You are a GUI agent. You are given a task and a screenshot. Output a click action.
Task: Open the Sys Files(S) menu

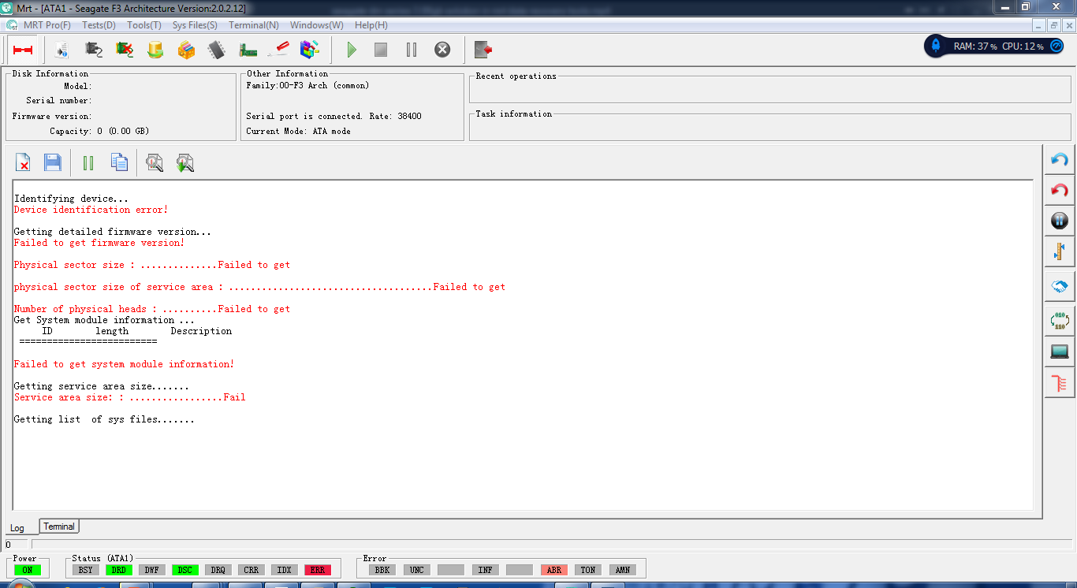click(195, 25)
